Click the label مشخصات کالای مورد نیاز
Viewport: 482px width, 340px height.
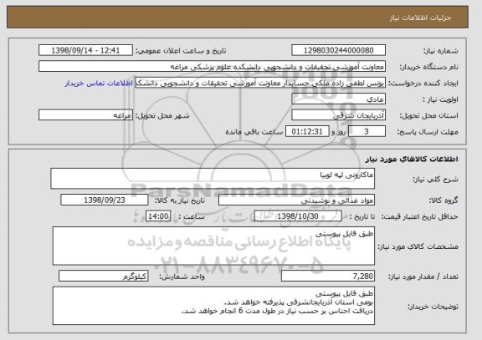pos(418,246)
